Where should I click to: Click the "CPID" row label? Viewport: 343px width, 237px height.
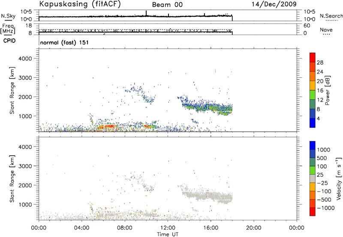tap(9, 41)
